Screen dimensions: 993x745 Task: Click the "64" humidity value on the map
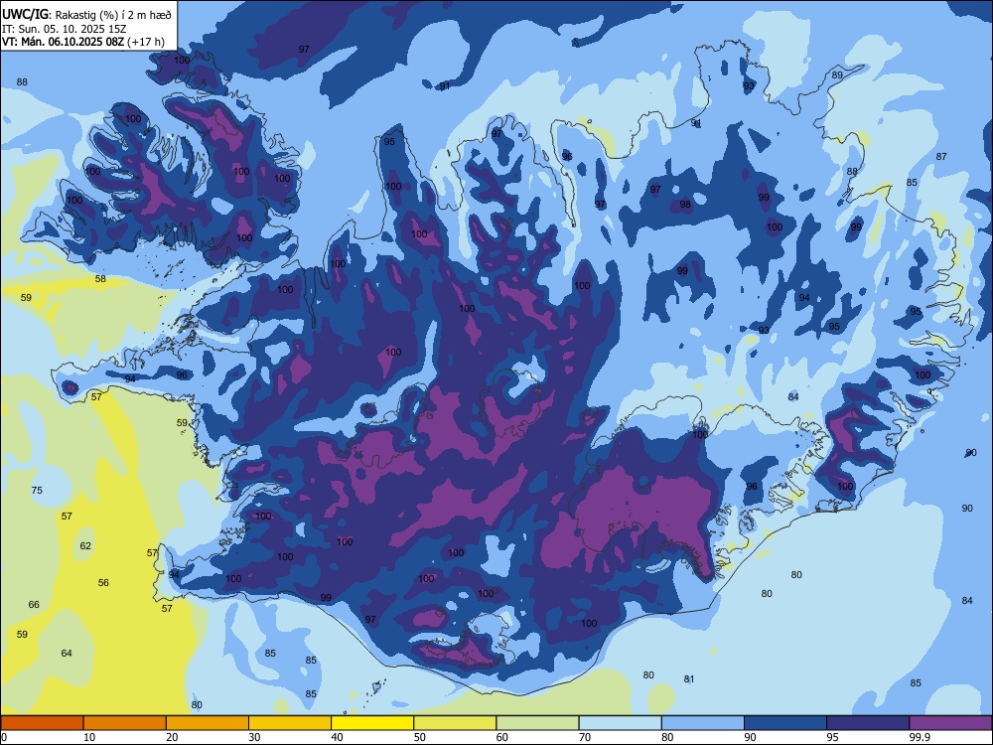[67, 654]
